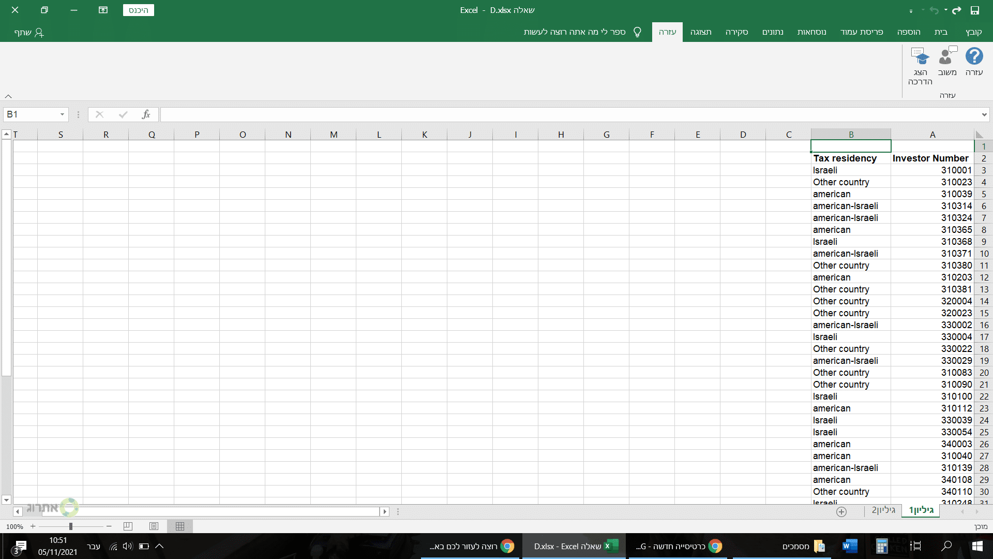Open the Feedback icon in ribbon
The height and width of the screenshot is (559, 993).
tap(947, 56)
